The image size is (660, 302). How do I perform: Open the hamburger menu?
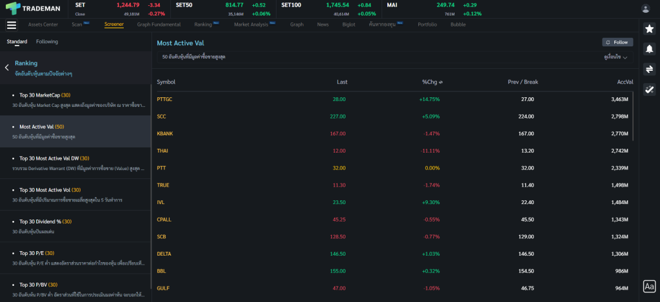11,25
